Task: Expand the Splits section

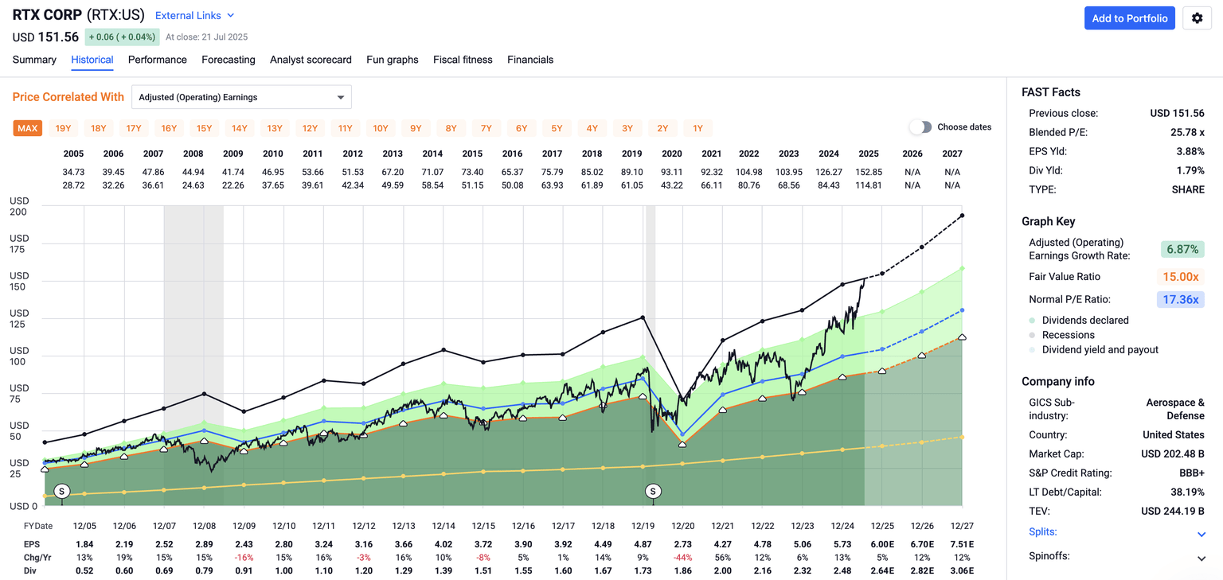Action: pyautogui.click(x=1202, y=535)
